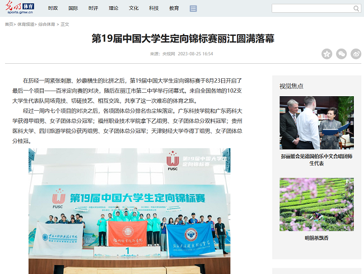Open the 教育 navigation item

coord(174,8)
